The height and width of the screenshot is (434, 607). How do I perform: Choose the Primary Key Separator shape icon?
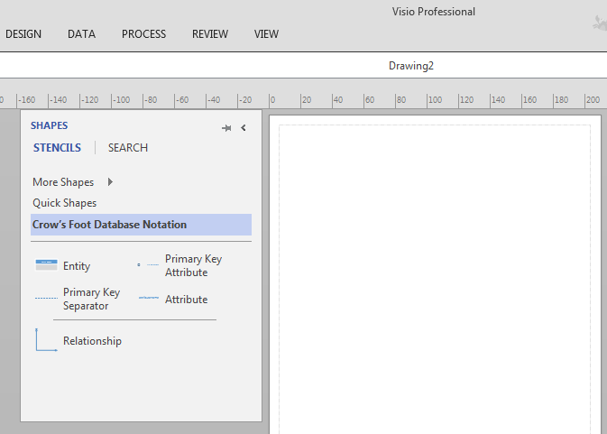(46, 299)
